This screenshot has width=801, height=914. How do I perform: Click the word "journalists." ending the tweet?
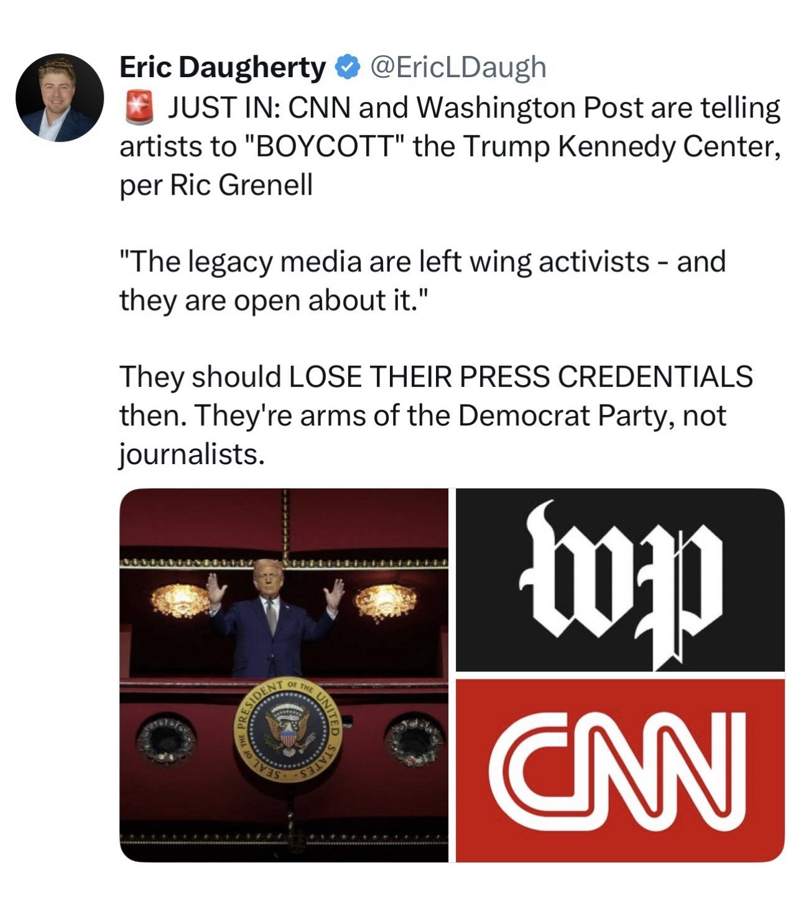192,454
